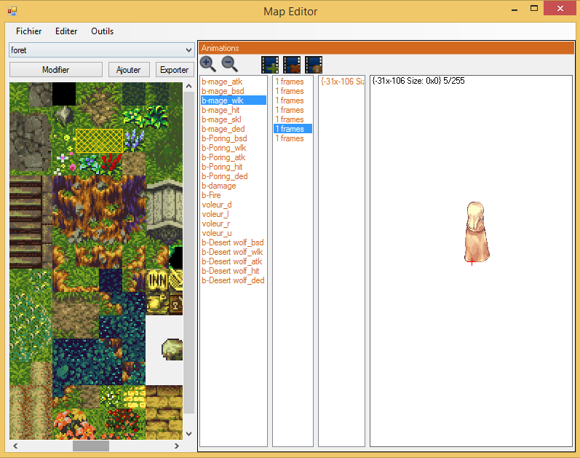580x458 pixels.
Task: Click the black square tile at the tileset top
Action: [64, 94]
